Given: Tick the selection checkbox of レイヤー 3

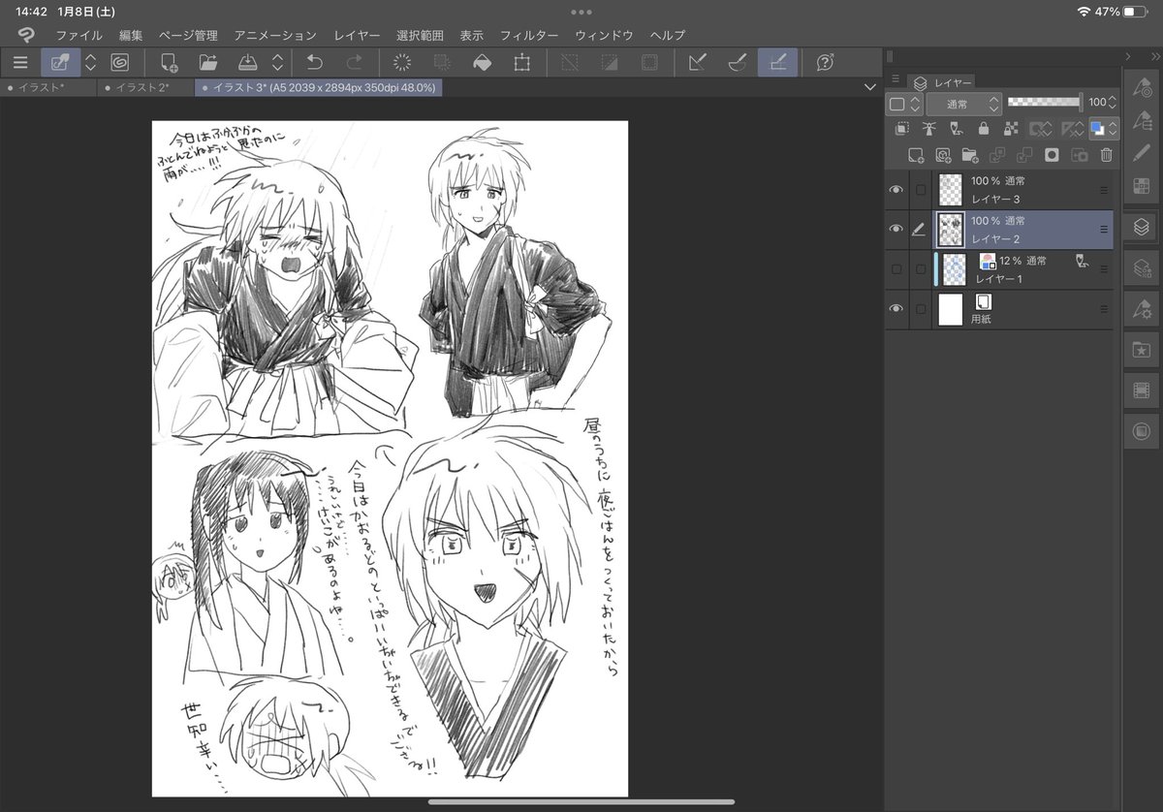Looking at the screenshot, I should pyautogui.click(x=921, y=190).
